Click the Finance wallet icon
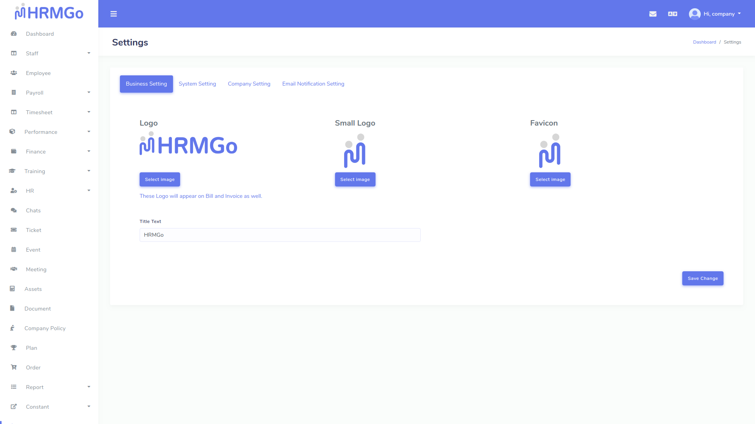 click(x=14, y=152)
